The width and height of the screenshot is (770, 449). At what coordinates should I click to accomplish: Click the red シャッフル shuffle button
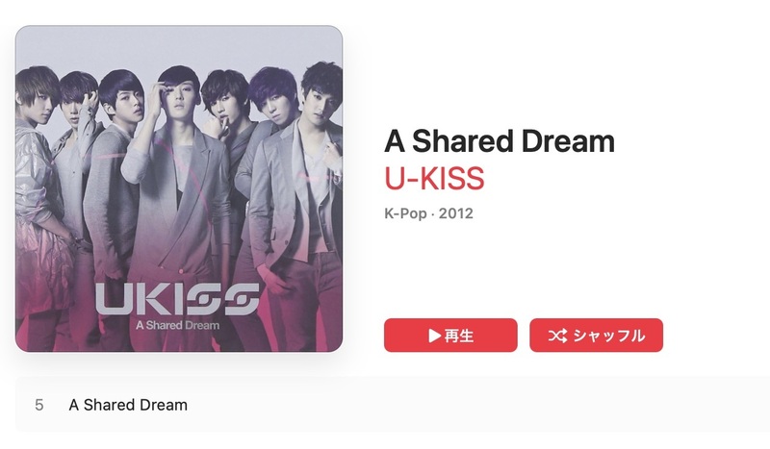tap(596, 336)
